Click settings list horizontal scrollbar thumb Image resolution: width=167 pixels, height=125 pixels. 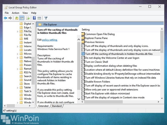103,102
